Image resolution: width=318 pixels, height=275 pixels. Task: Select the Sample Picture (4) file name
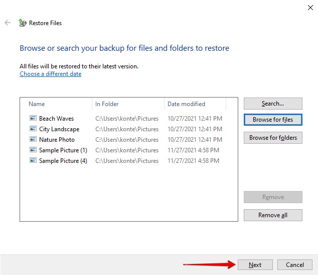[63, 161]
